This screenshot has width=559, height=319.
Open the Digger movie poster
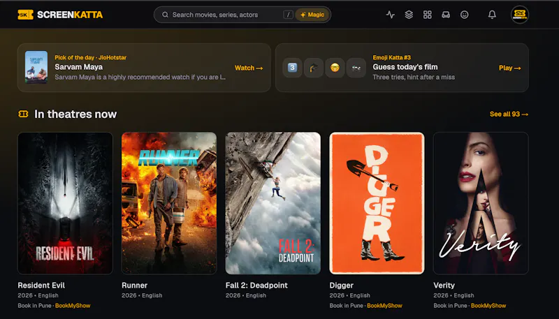coord(377,203)
